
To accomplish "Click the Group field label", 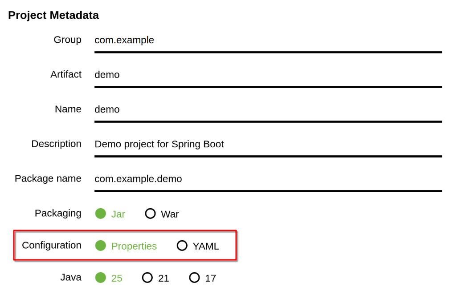I will [67, 40].
